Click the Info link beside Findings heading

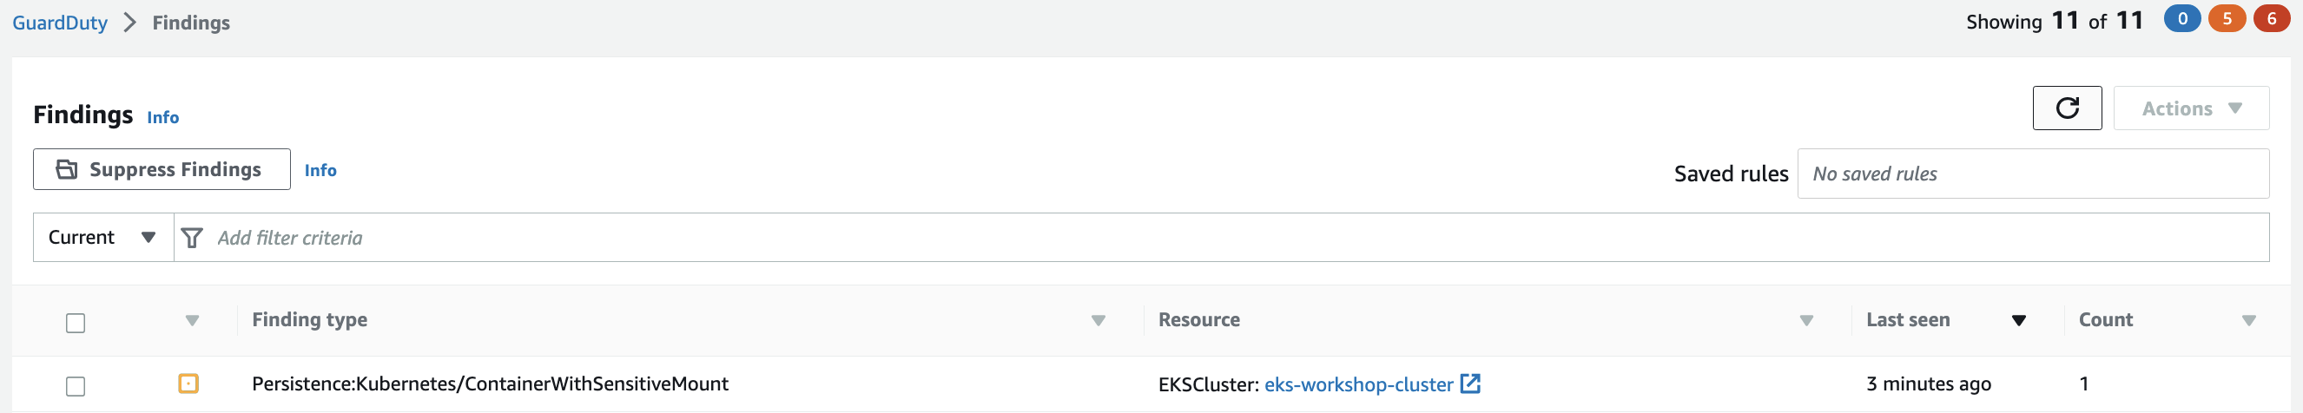(x=162, y=117)
